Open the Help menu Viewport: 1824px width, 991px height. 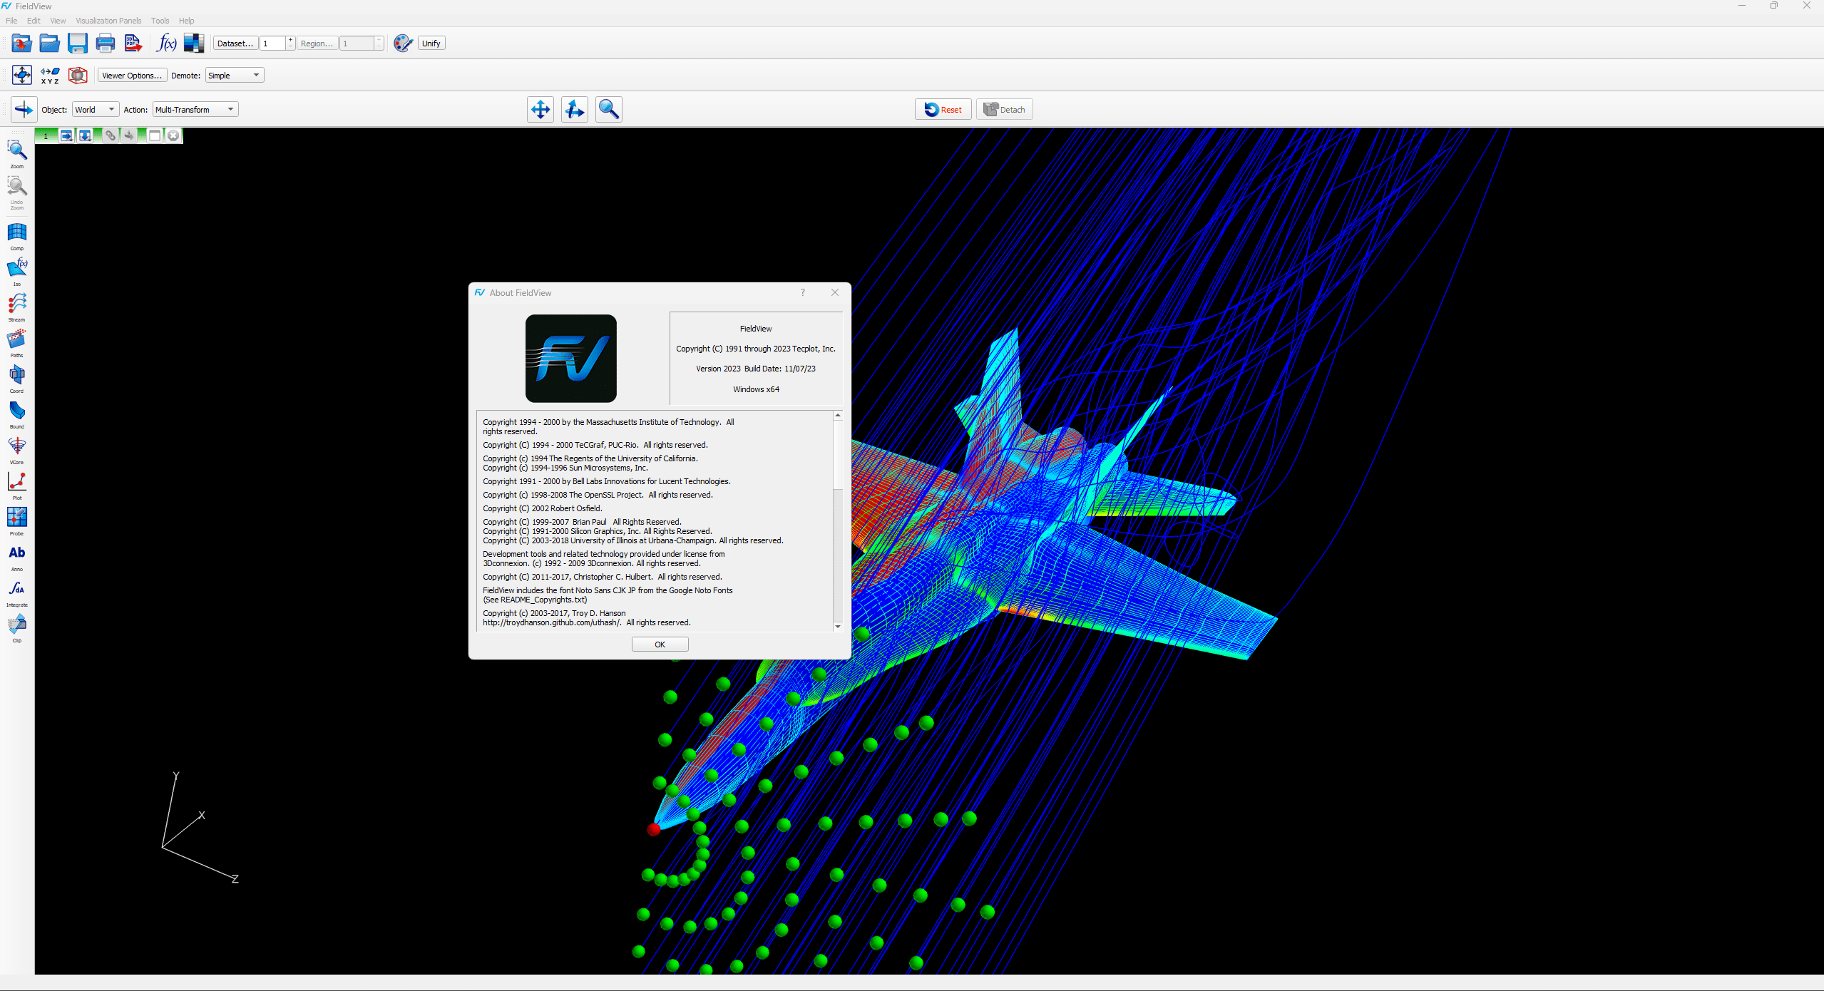pyautogui.click(x=186, y=21)
